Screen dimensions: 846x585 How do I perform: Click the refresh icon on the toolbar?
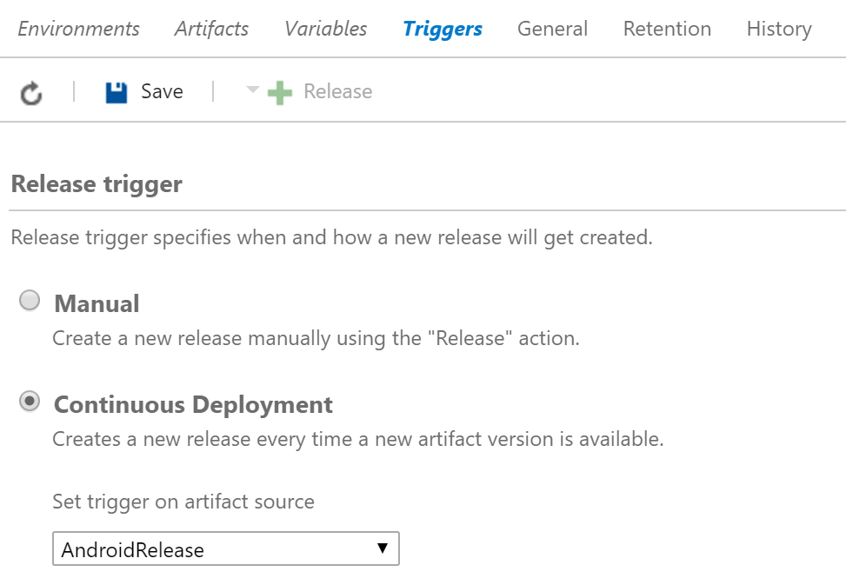coord(32,91)
